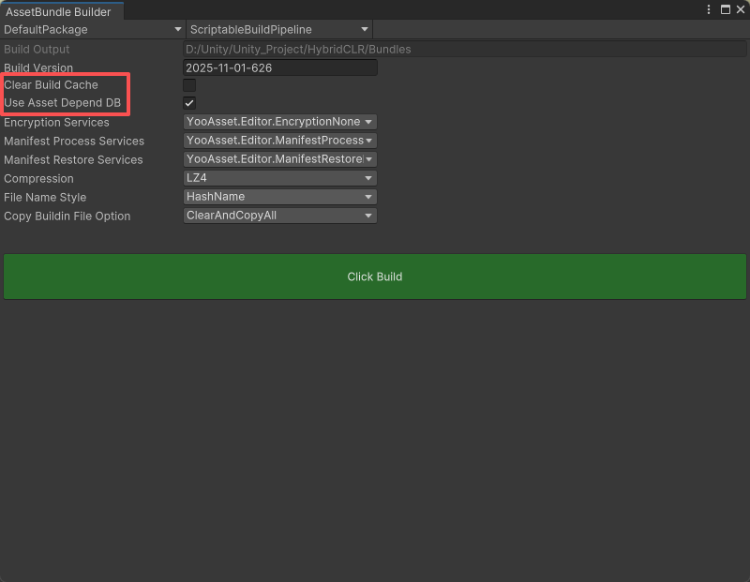Click the Build Version input field
The height and width of the screenshot is (582, 750).
tap(280, 67)
